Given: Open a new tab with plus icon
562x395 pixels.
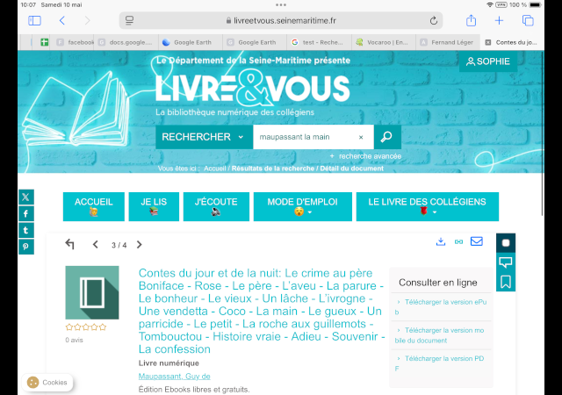Looking at the screenshot, I should tap(499, 20).
